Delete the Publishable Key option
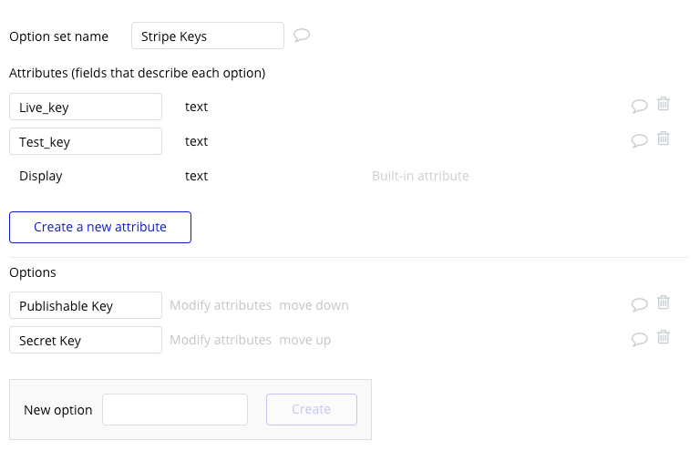This screenshot has height=461, width=700. click(x=664, y=302)
